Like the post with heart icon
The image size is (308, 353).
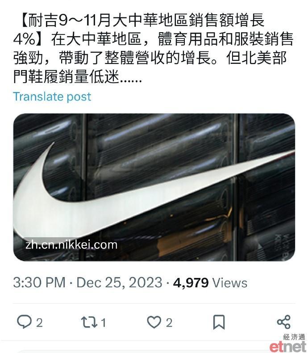coord(154,322)
